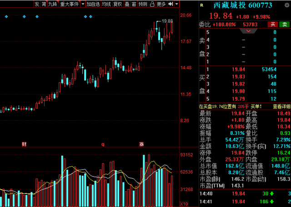Click the 总手 value 54.42万
The width and height of the screenshot is (291, 207).
(235, 140)
